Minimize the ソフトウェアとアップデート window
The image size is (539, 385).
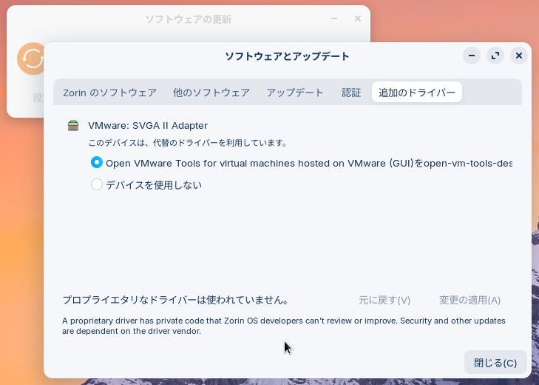pyautogui.click(x=472, y=56)
